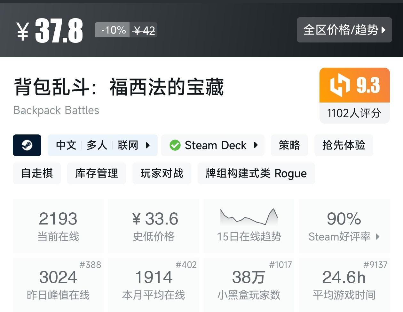Select the 策略 tag
The height and width of the screenshot is (312, 403).
click(x=289, y=145)
